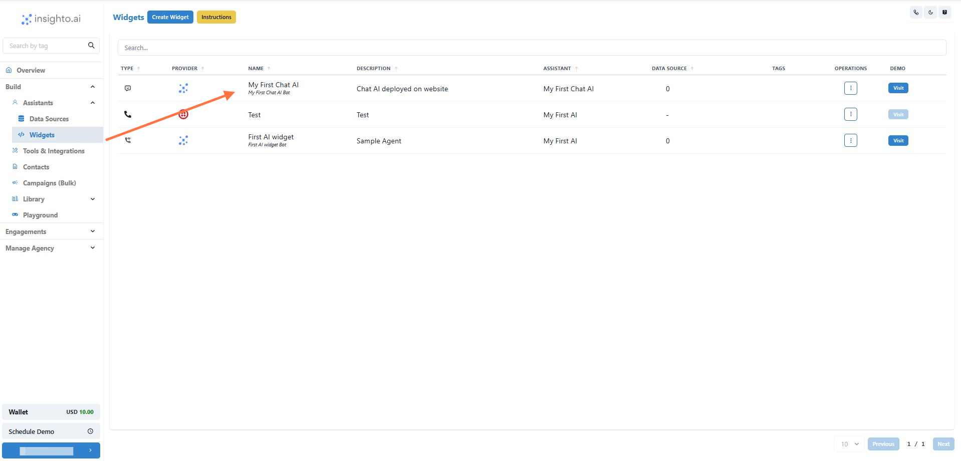
Task: Toggle dark mode with the moon icon
Action: (x=930, y=13)
